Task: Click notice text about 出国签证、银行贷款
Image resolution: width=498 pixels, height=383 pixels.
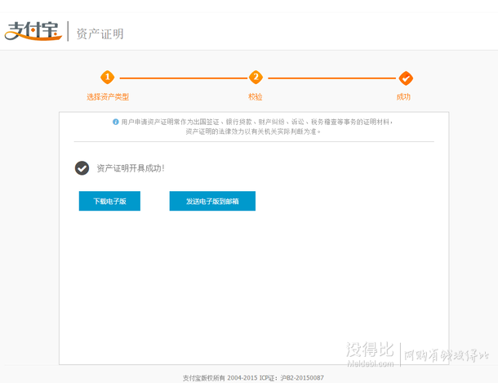Action: (x=256, y=122)
